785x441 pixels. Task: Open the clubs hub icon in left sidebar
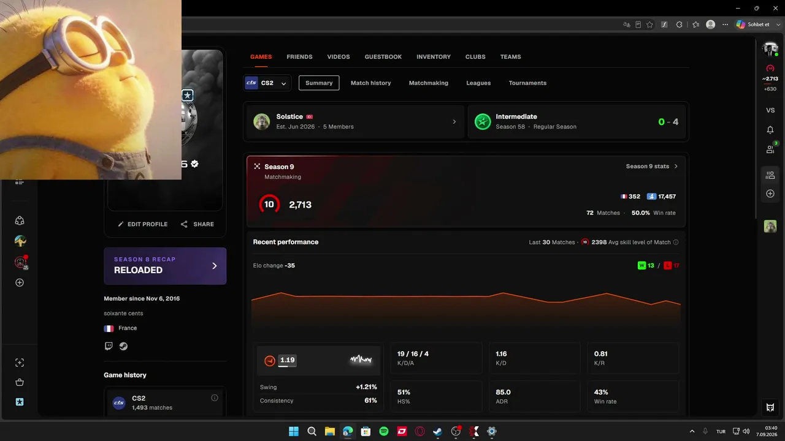[x=20, y=221]
